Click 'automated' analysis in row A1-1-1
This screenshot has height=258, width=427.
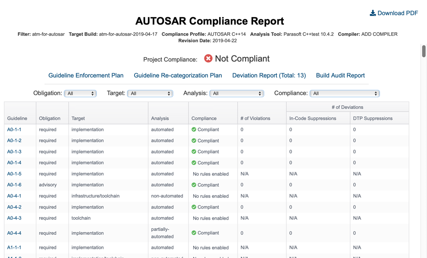pyautogui.click(x=162, y=247)
